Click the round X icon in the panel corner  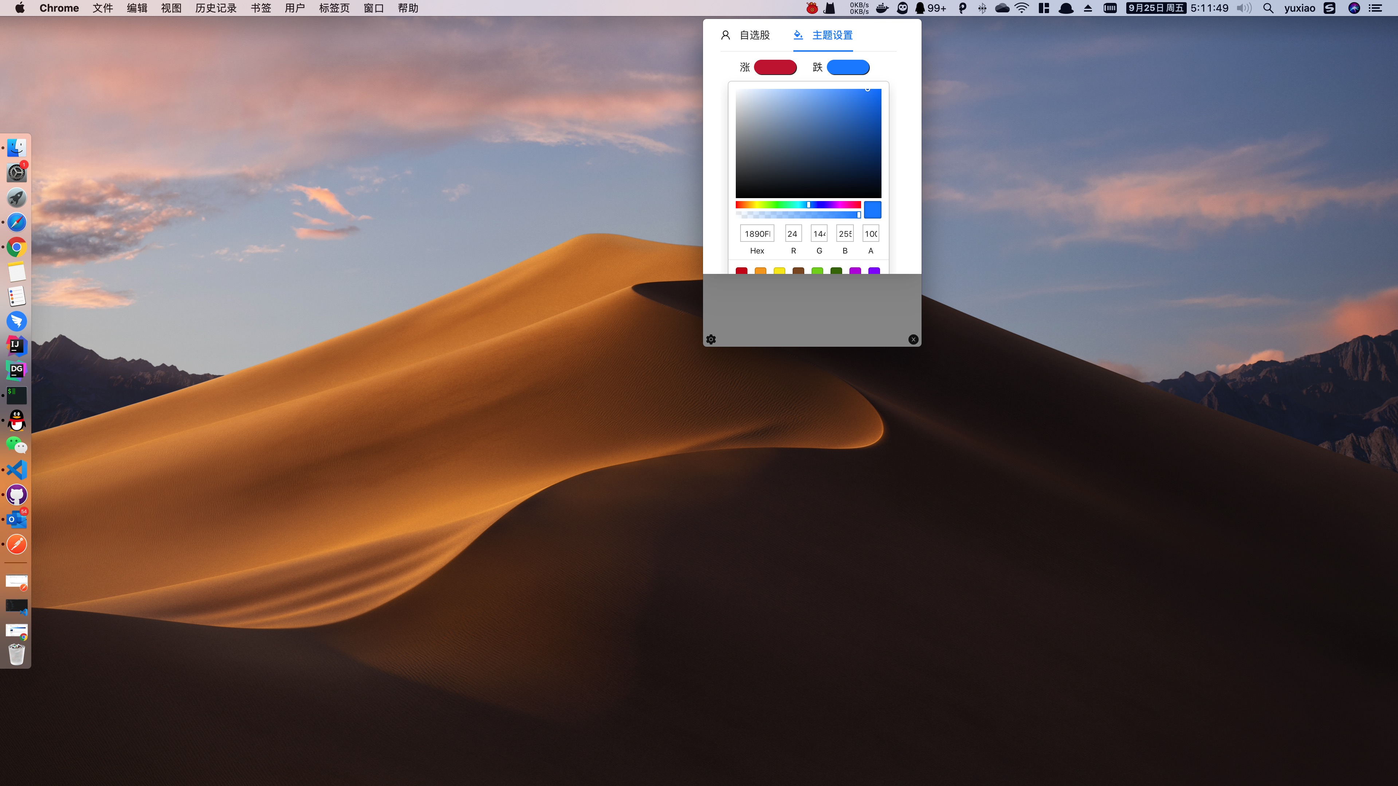[914, 339]
